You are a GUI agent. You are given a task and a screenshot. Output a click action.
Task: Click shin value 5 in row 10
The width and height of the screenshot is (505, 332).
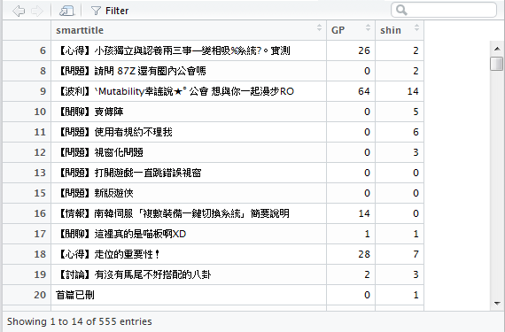coord(416,112)
